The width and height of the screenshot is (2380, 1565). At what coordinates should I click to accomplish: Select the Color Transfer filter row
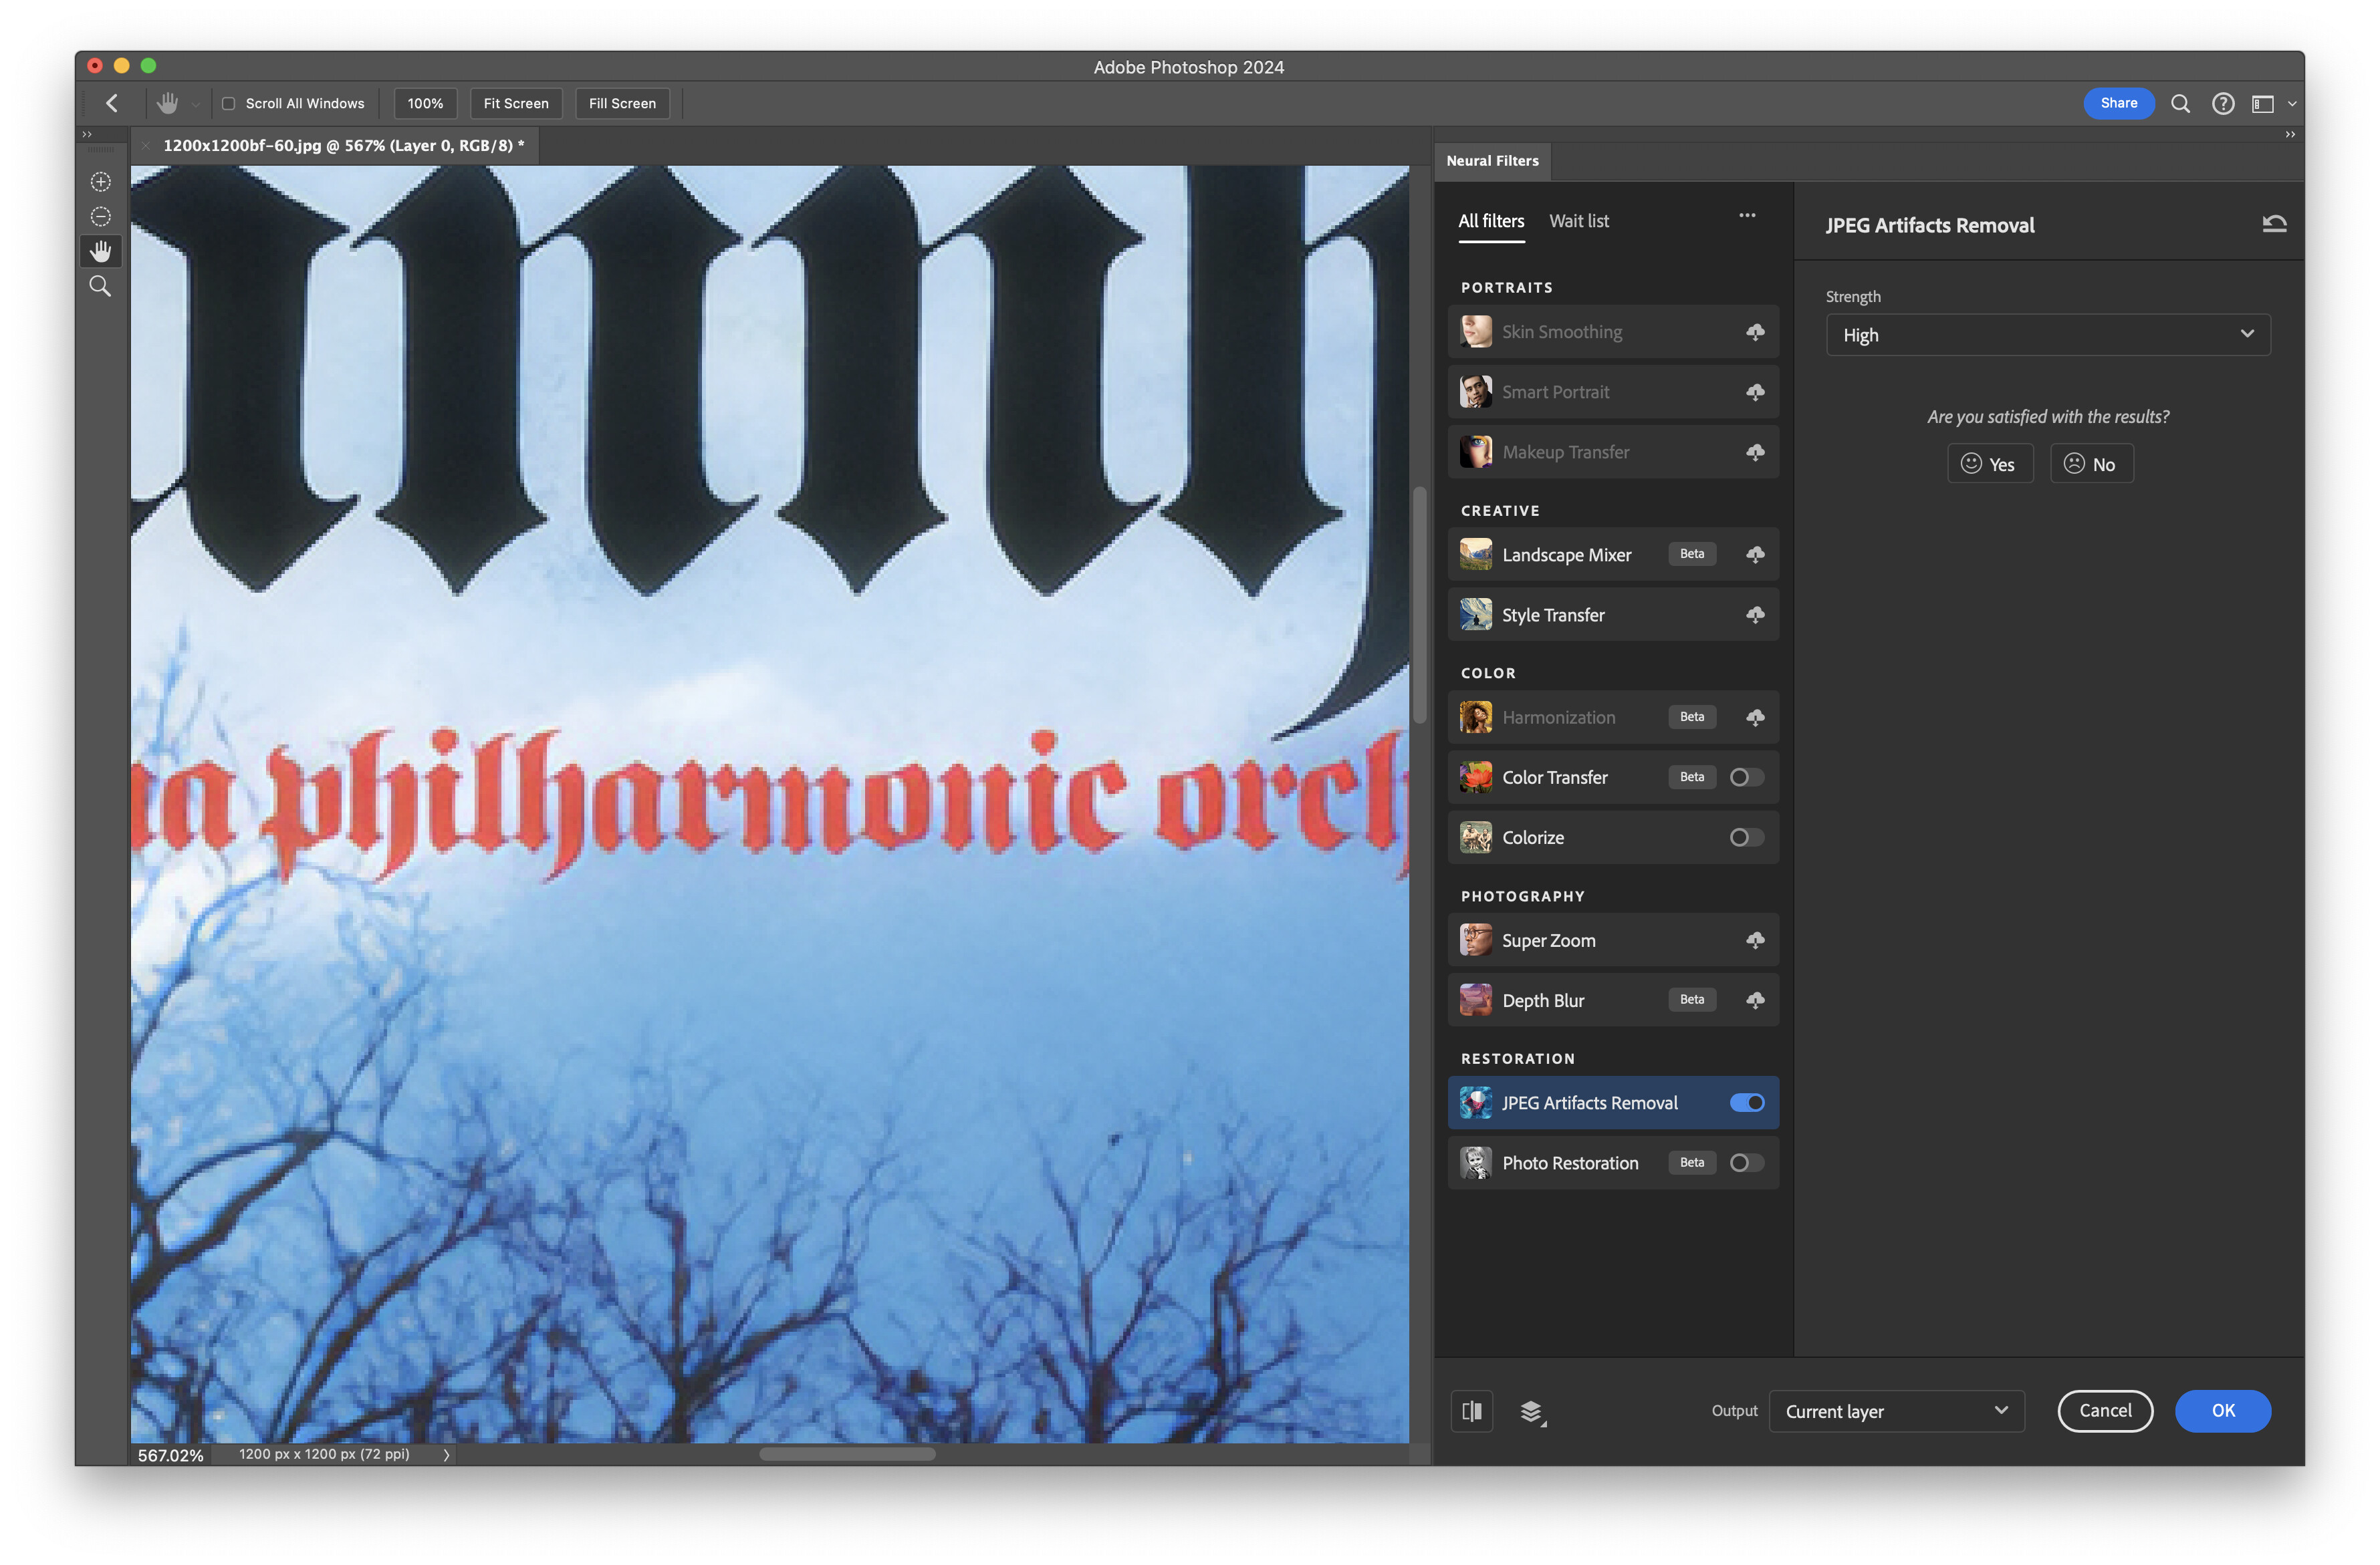pyautogui.click(x=1612, y=778)
